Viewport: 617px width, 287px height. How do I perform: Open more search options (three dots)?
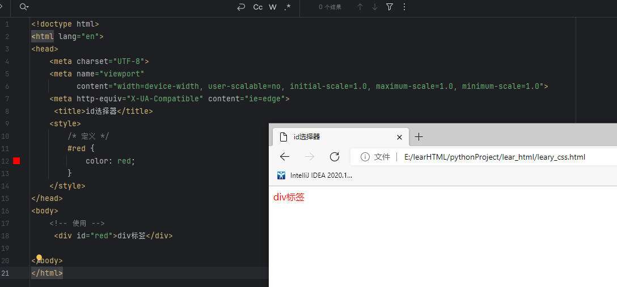pos(404,7)
